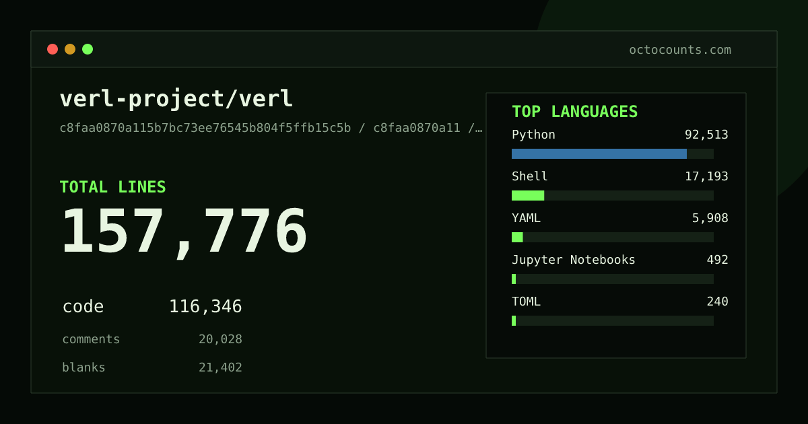The height and width of the screenshot is (424, 808).
Task: Click the TOTAL LINES heading
Action: point(112,187)
